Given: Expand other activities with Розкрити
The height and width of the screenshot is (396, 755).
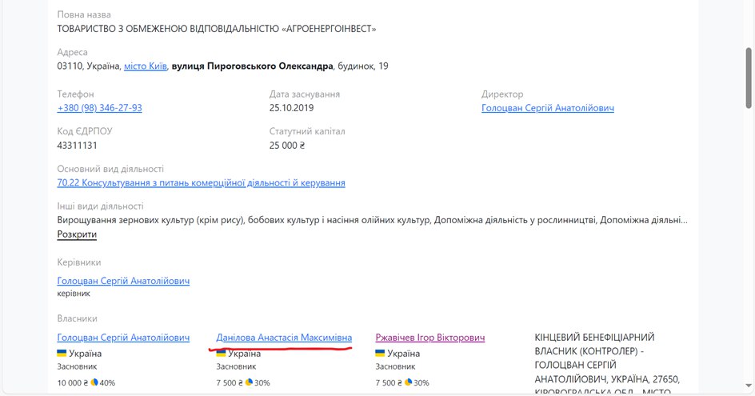Looking at the screenshot, I should (x=77, y=234).
